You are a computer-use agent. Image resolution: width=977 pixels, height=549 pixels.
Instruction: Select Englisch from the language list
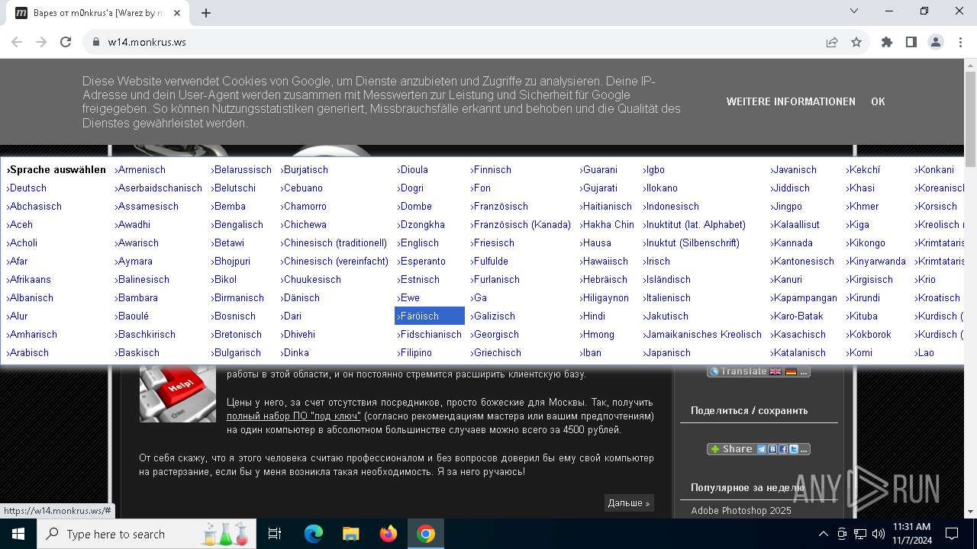(418, 242)
